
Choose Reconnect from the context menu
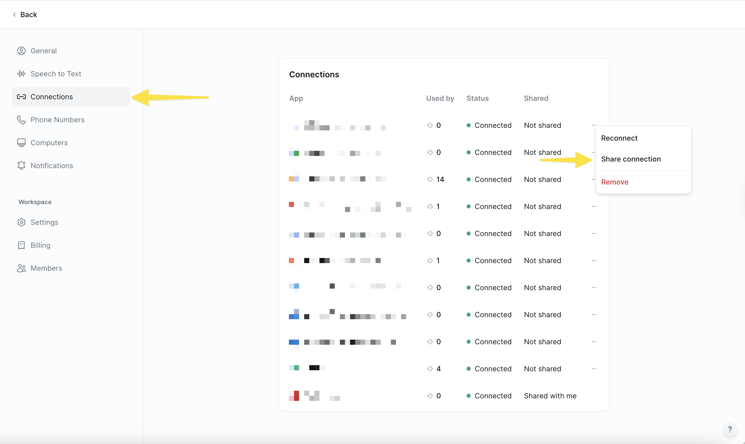click(619, 138)
